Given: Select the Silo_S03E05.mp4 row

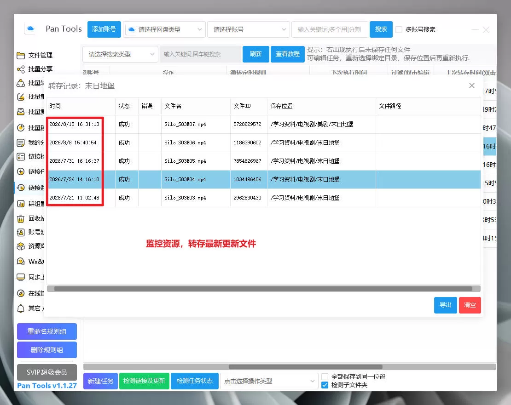Looking at the screenshot, I should point(264,161).
